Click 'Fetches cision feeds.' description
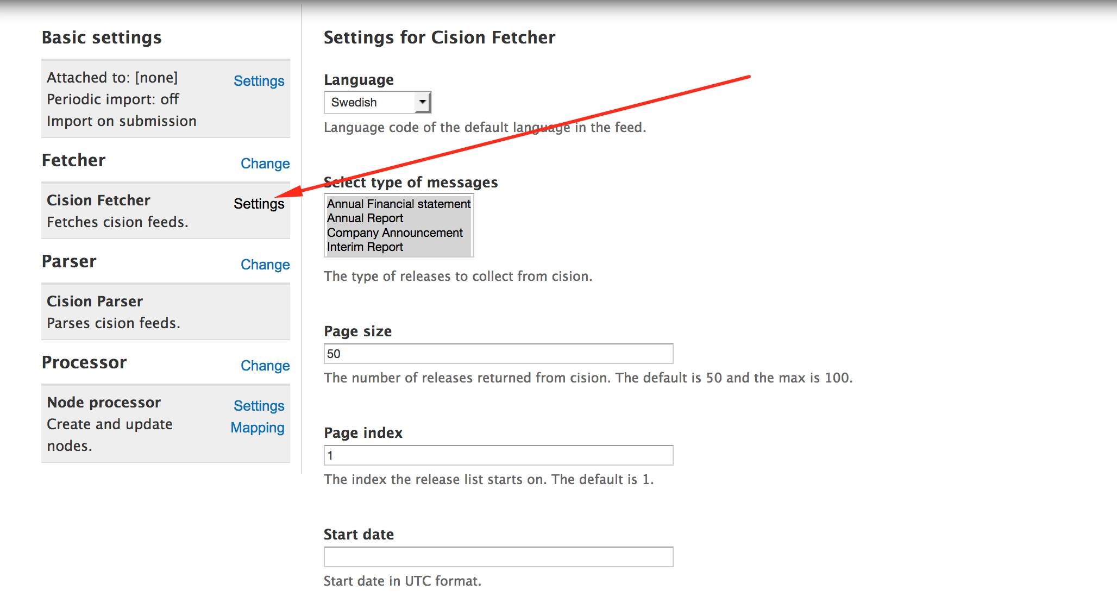The width and height of the screenshot is (1117, 615). pos(117,222)
